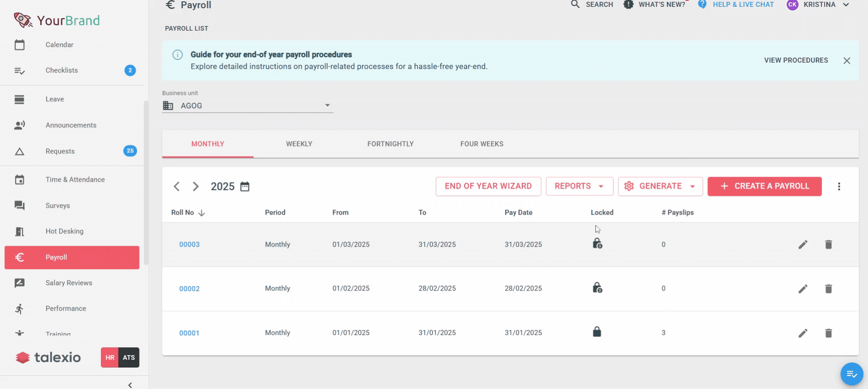Toggle lock icon for payroll 00001

(597, 332)
